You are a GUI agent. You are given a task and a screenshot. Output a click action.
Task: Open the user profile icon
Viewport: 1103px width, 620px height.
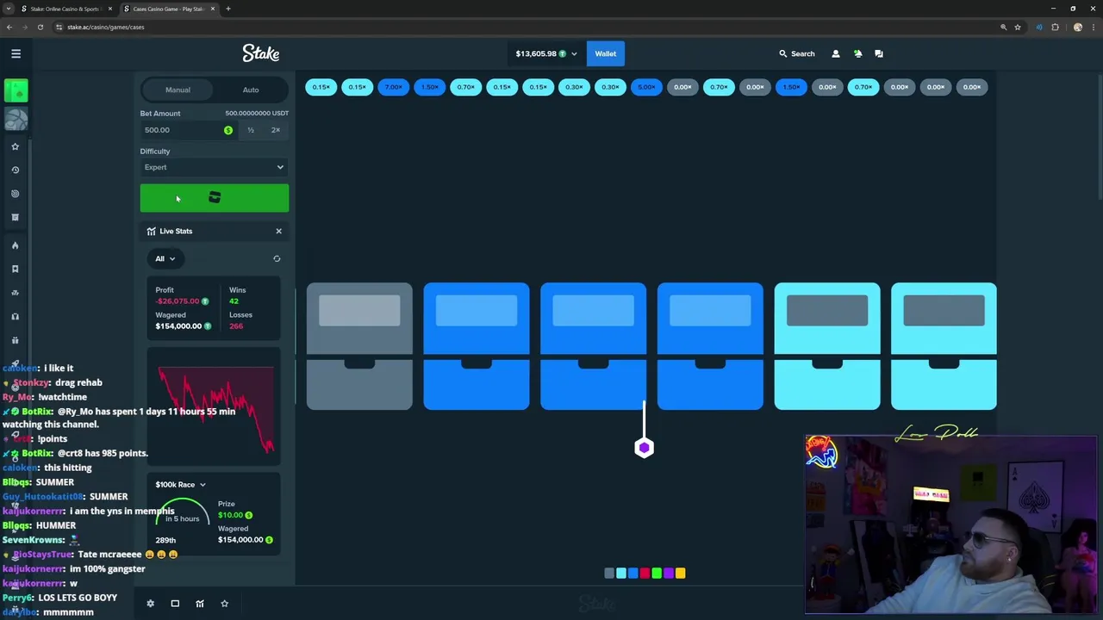(x=835, y=53)
